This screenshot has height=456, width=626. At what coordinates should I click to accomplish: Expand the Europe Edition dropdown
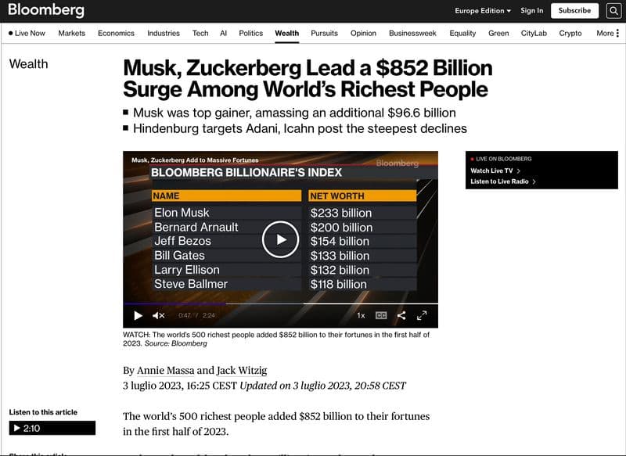pyautogui.click(x=483, y=11)
